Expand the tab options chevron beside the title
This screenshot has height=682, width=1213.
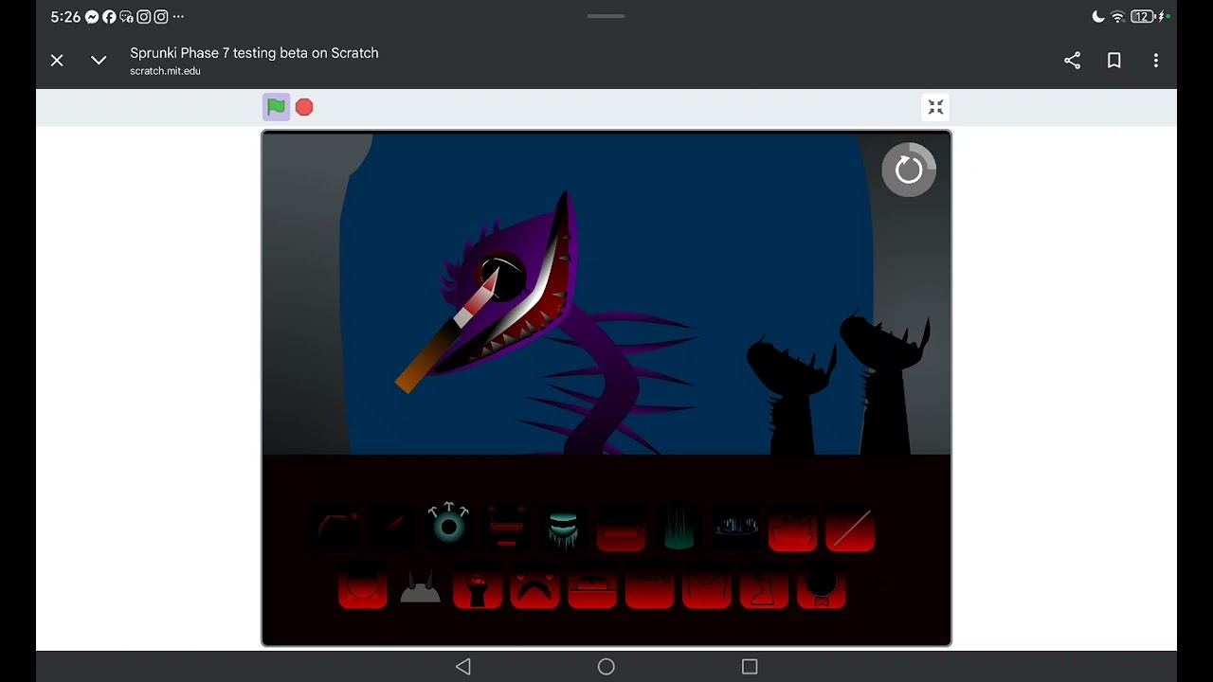coord(99,61)
